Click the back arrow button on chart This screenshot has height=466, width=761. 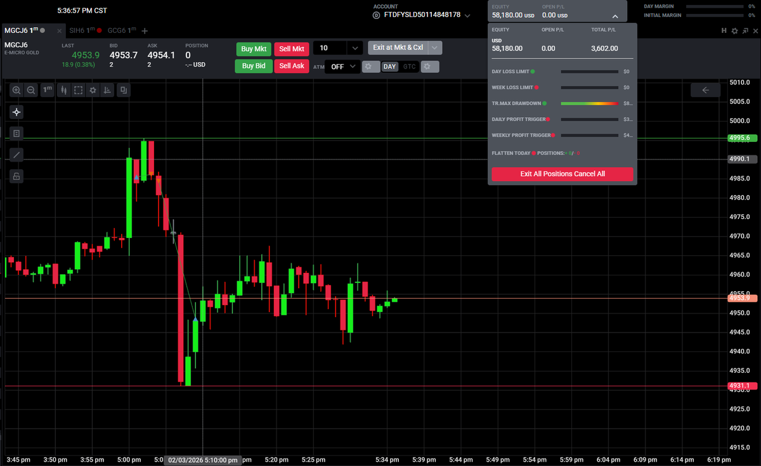click(705, 91)
